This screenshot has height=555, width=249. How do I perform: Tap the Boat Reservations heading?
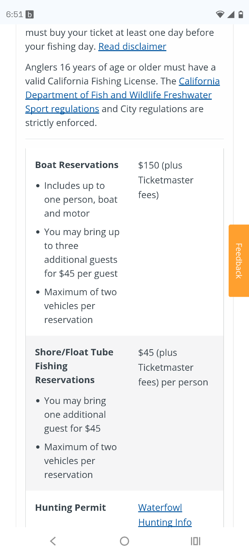pyautogui.click(x=76, y=165)
